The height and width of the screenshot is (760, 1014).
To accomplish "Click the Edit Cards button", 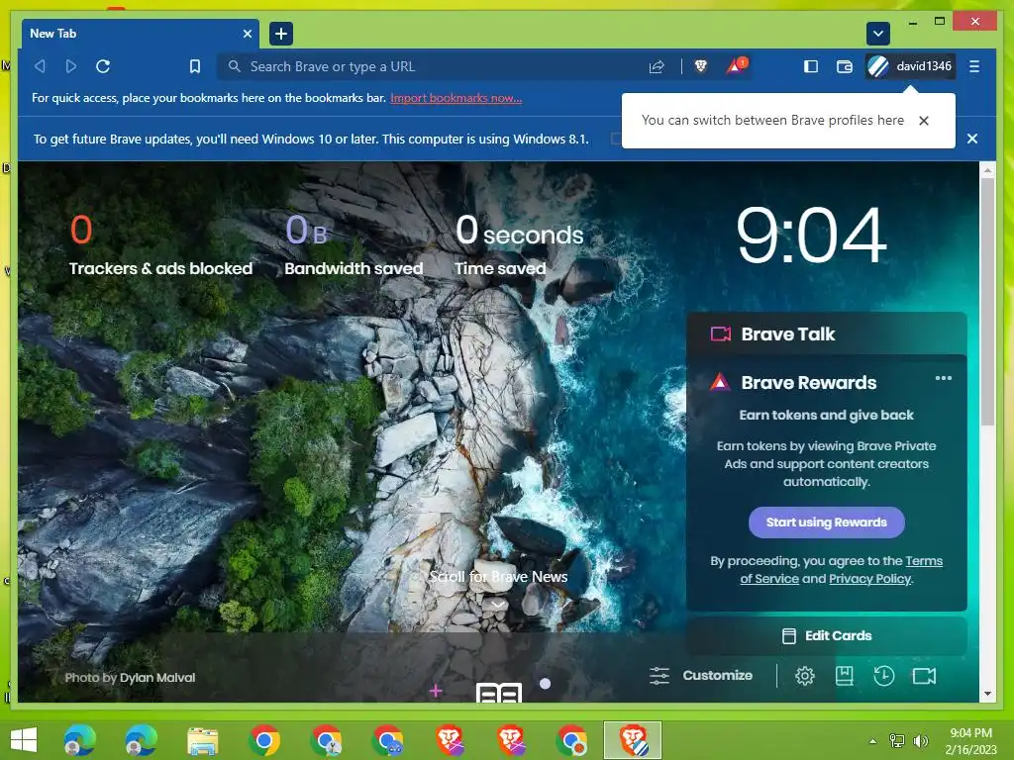I will [x=827, y=636].
